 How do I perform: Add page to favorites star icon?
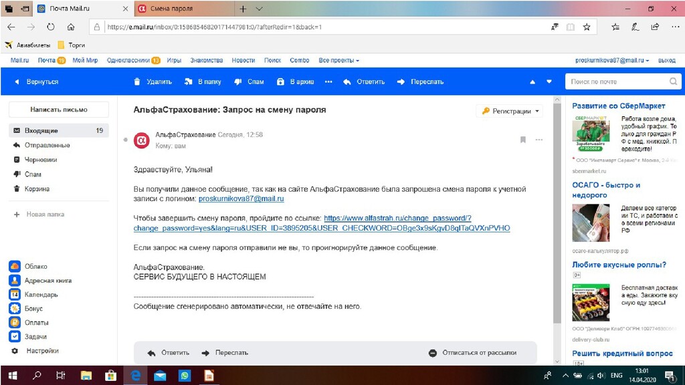[x=587, y=27]
